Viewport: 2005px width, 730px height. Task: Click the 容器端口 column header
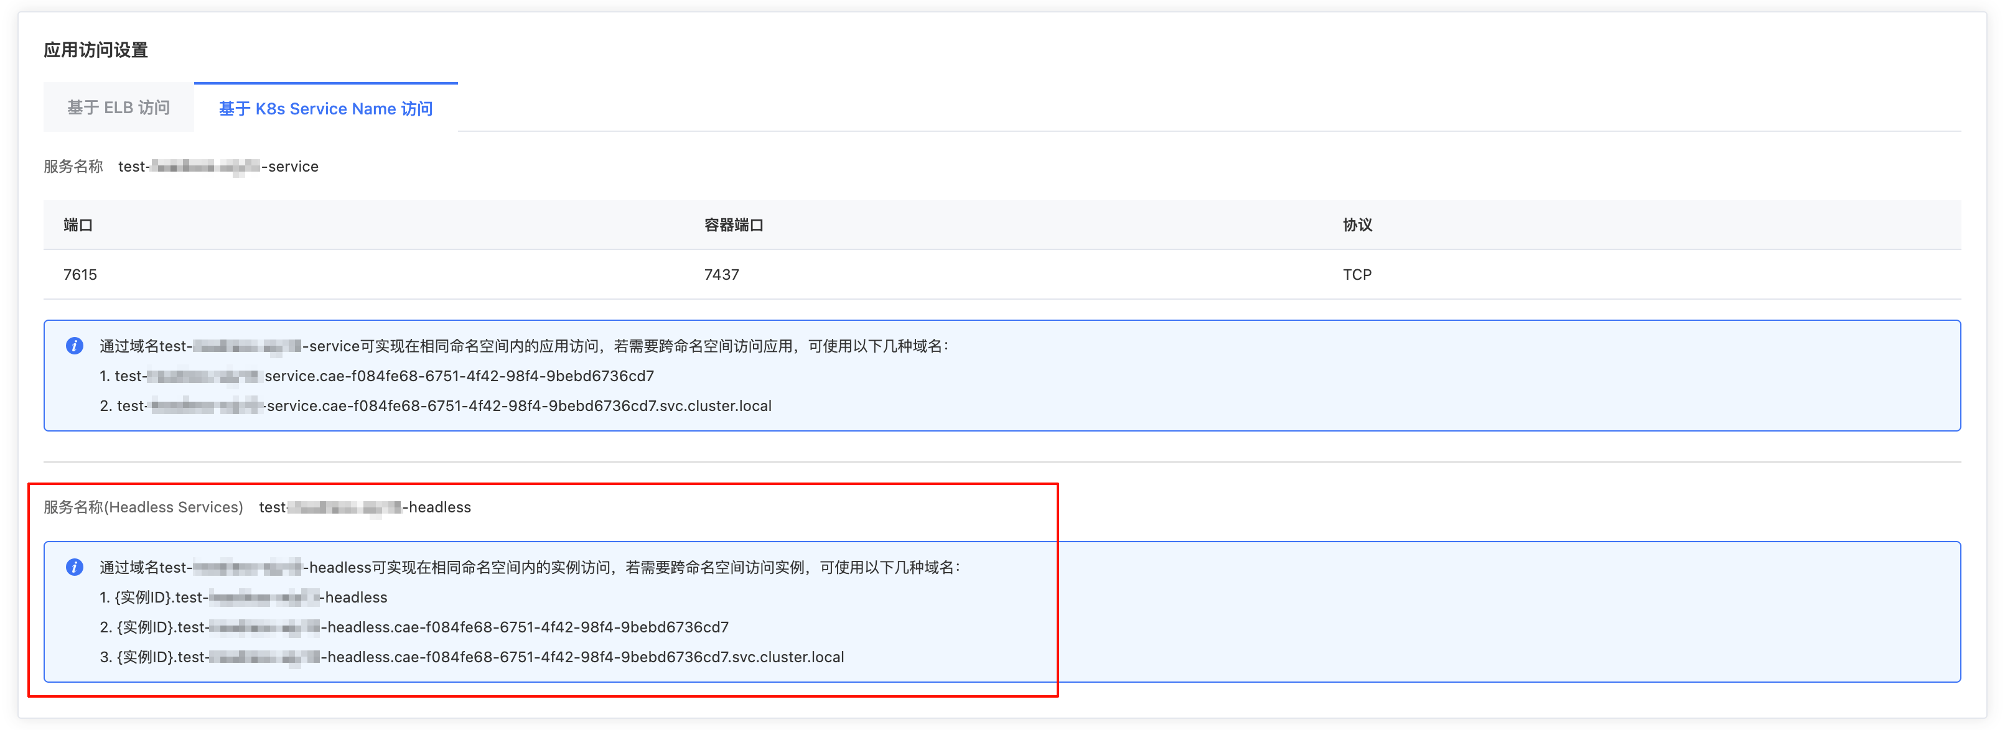(x=733, y=224)
